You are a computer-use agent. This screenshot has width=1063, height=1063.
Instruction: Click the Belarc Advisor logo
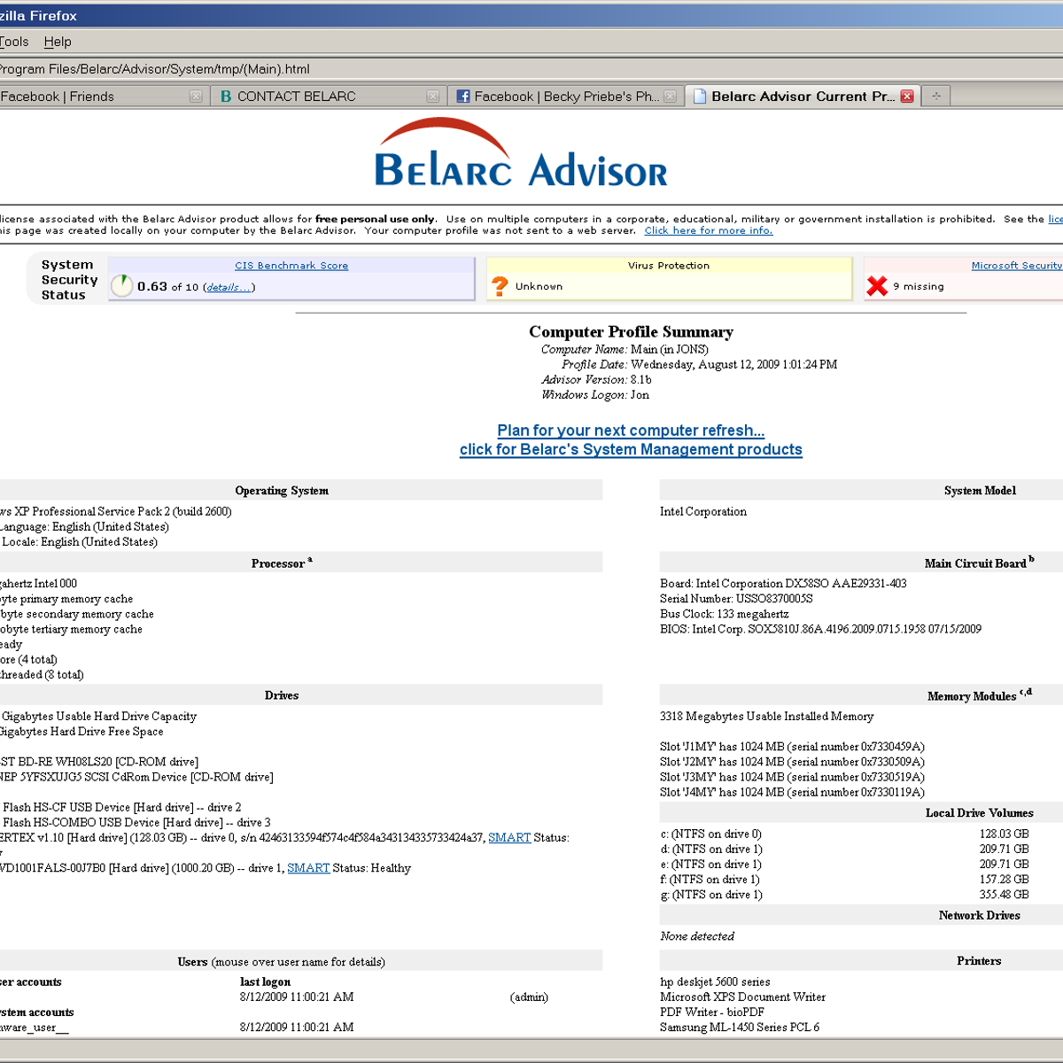[x=521, y=154]
